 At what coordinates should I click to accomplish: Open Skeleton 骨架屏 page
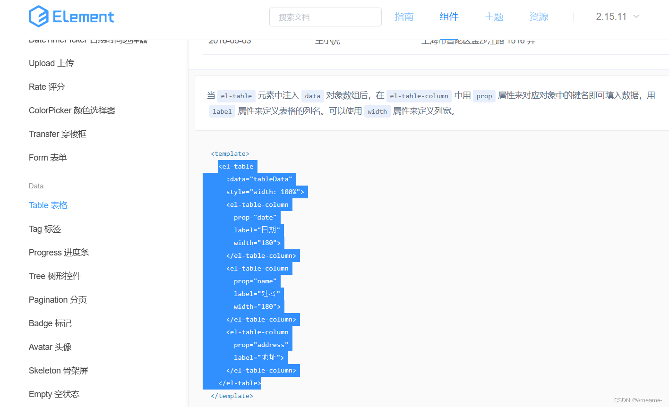[59, 371]
